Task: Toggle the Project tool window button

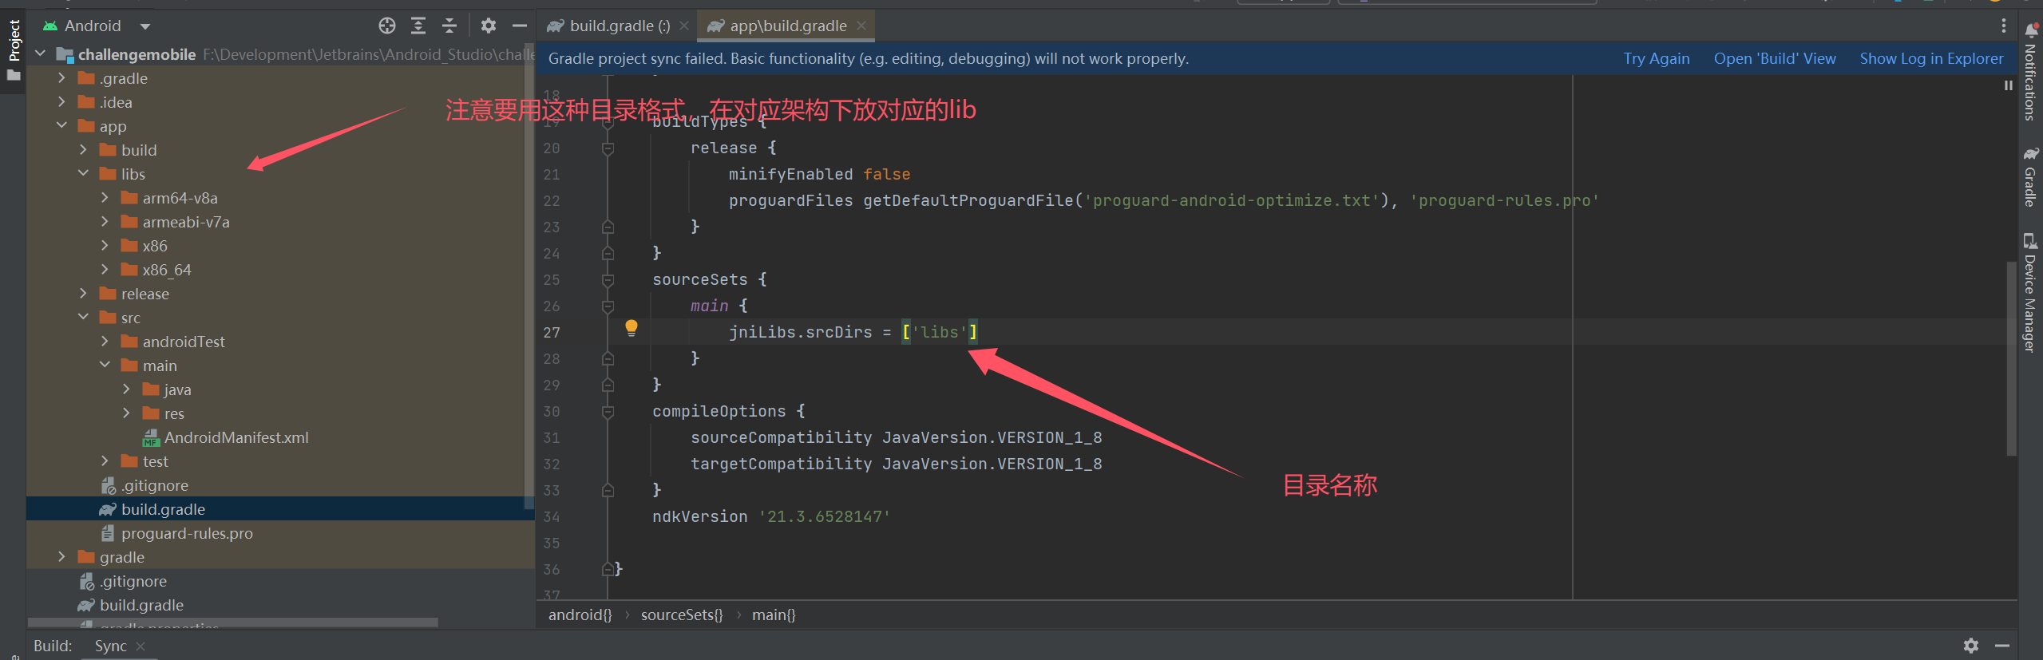Action: tap(14, 49)
